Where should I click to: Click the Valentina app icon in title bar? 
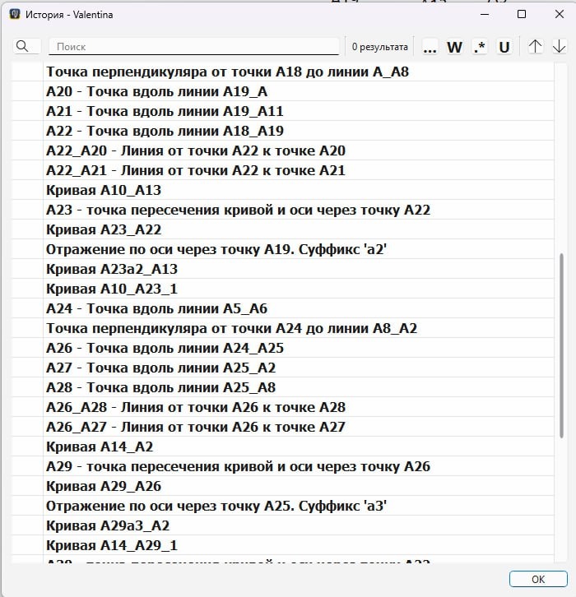[x=15, y=15]
